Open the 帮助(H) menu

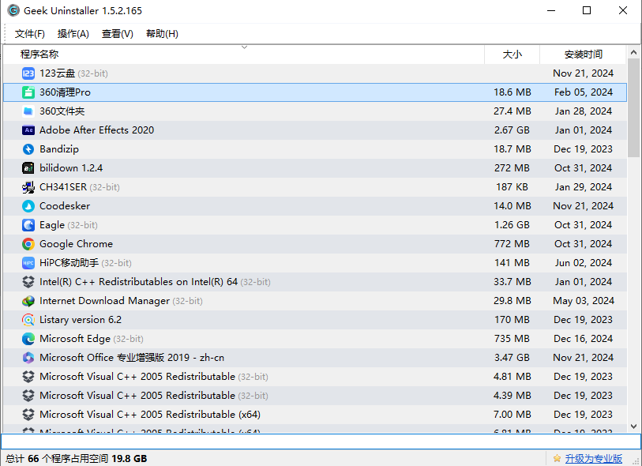(x=162, y=34)
